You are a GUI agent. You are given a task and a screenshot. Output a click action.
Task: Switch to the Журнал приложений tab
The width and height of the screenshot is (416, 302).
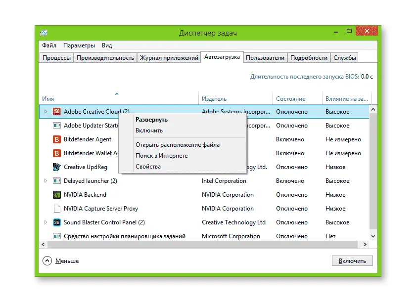(169, 58)
